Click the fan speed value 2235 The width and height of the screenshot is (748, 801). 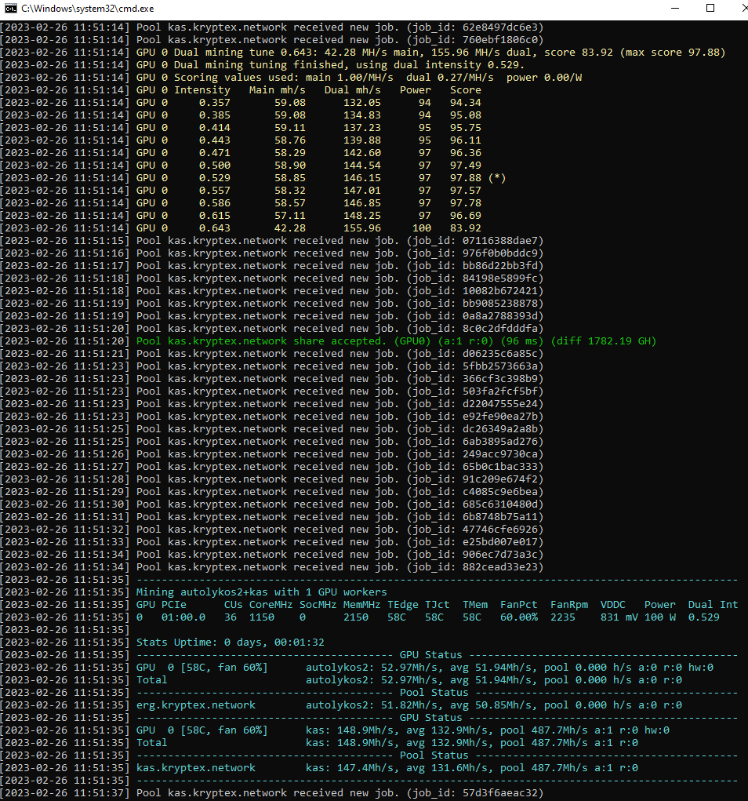point(563,617)
